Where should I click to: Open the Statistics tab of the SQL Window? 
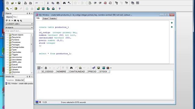pyautogui.click(x=53, y=18)
